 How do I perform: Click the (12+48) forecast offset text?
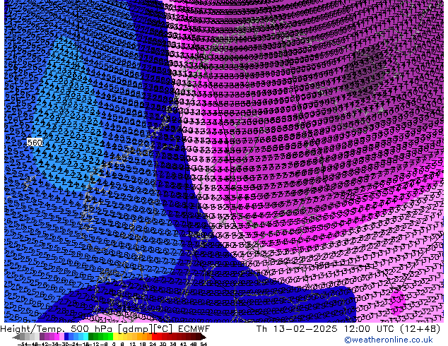click(420, 329)
